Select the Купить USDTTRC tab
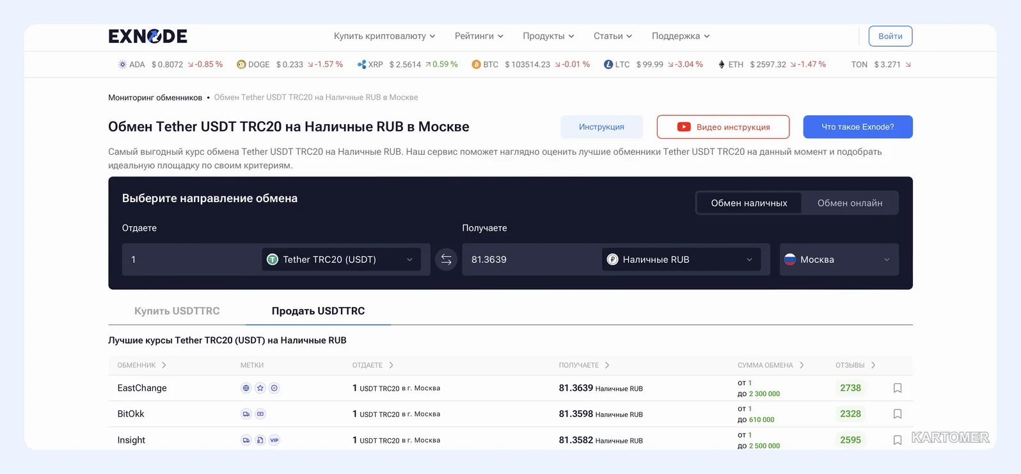Image resolution: width=1021 pixels, height=474 pixels. [x=177, y=311]
